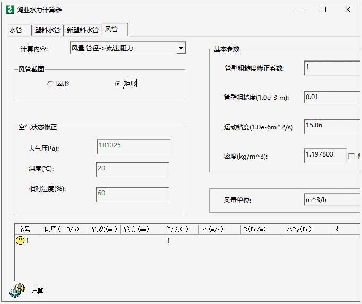The image size is (362, 304).
Task: Maximize the 鸿业水力计算器 window
Action: click(x=323, y=10)
